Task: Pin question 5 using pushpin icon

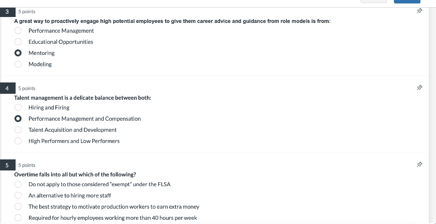Action: click(x=419, y=164)
